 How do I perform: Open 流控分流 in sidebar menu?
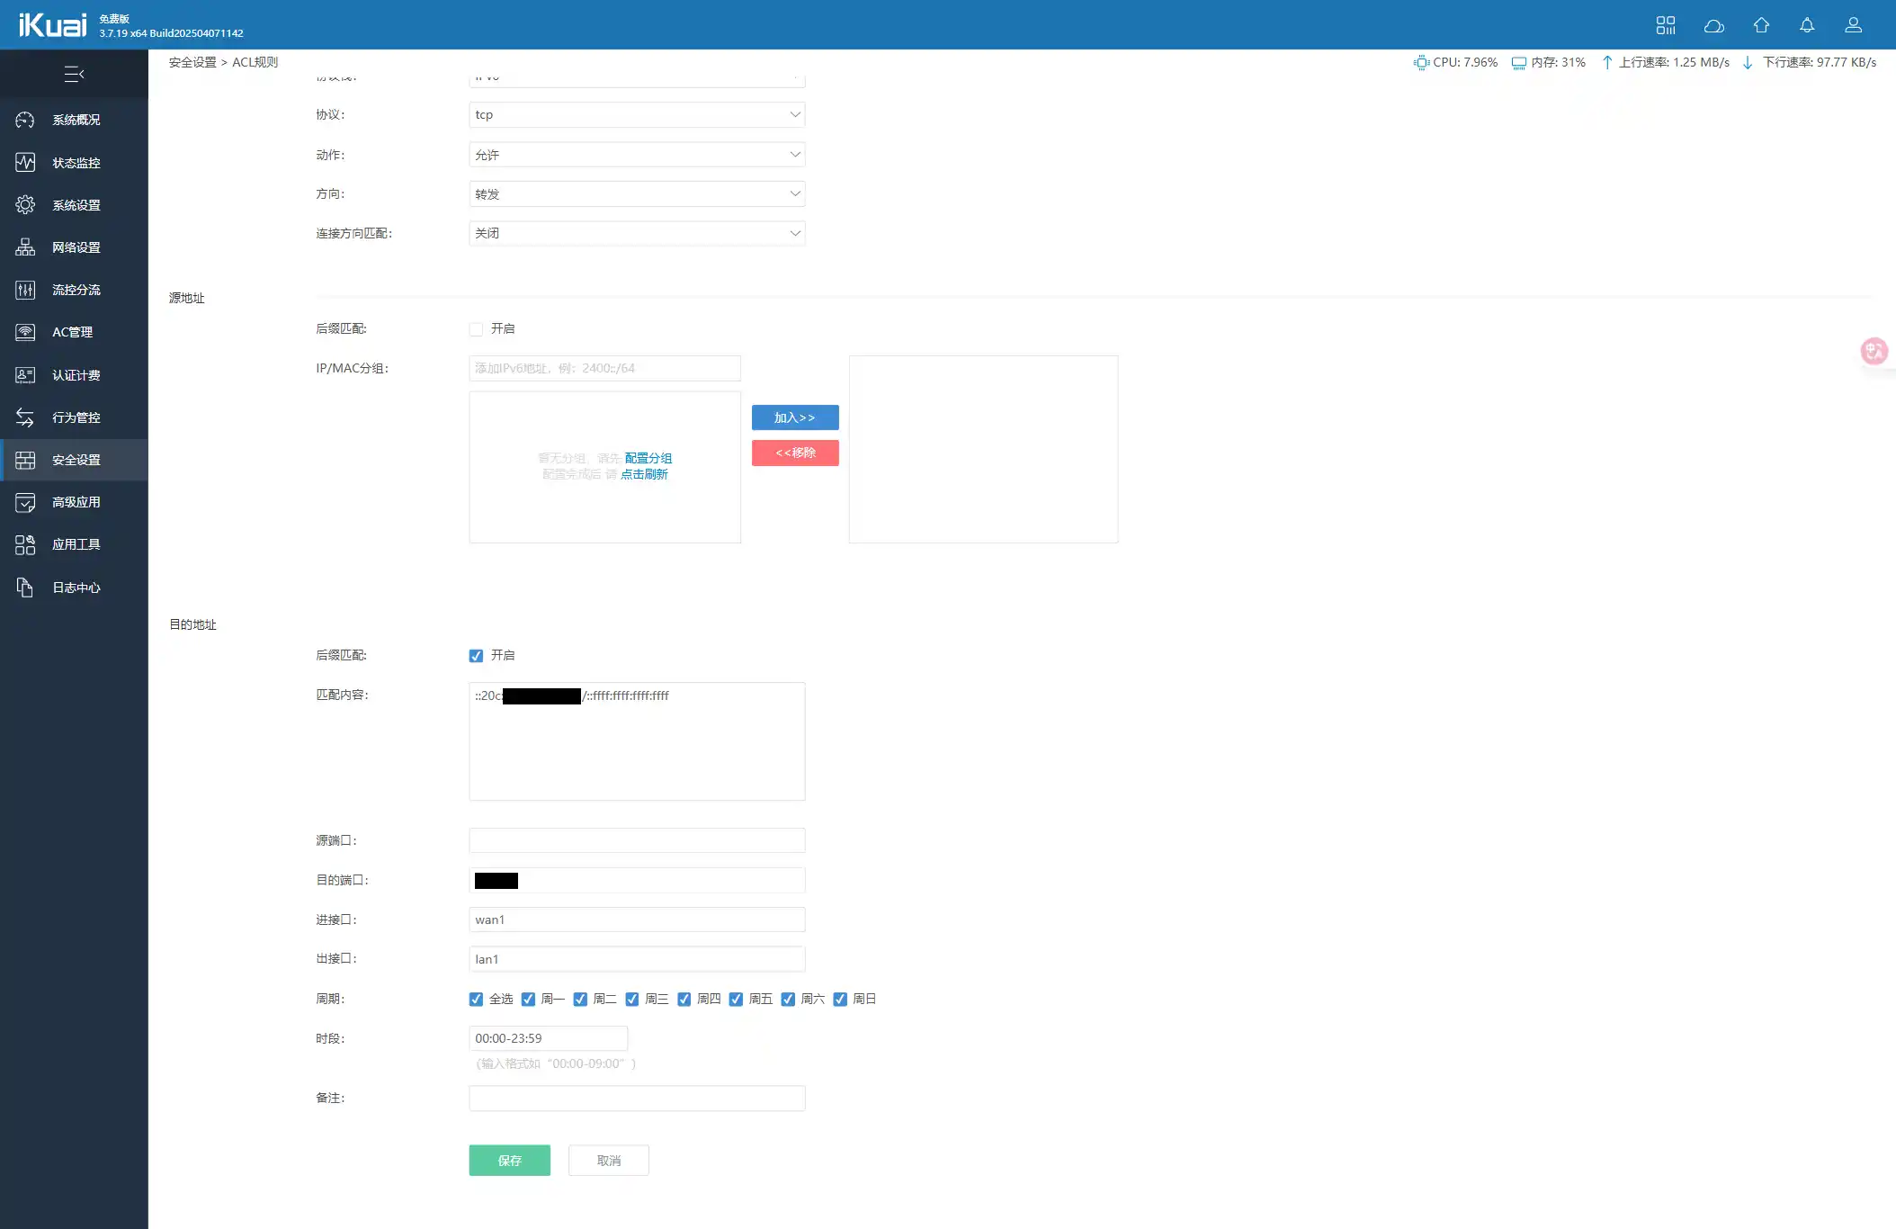[76, 290]
